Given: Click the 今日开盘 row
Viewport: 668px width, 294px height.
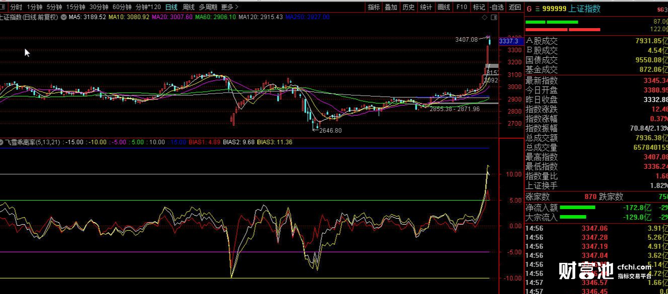Looking at the screenshot, I should click(x=596, y=90).
